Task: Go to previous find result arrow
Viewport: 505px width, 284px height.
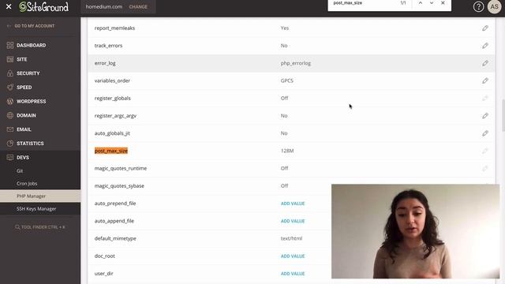Action: 421,3
